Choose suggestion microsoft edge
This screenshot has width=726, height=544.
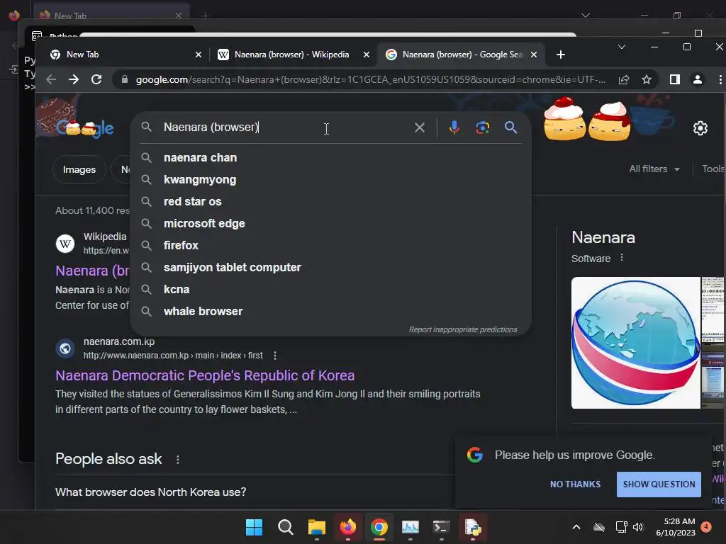tap(330, 223)
